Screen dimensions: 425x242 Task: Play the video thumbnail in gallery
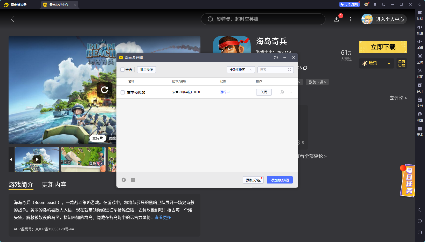pos(37,159)
